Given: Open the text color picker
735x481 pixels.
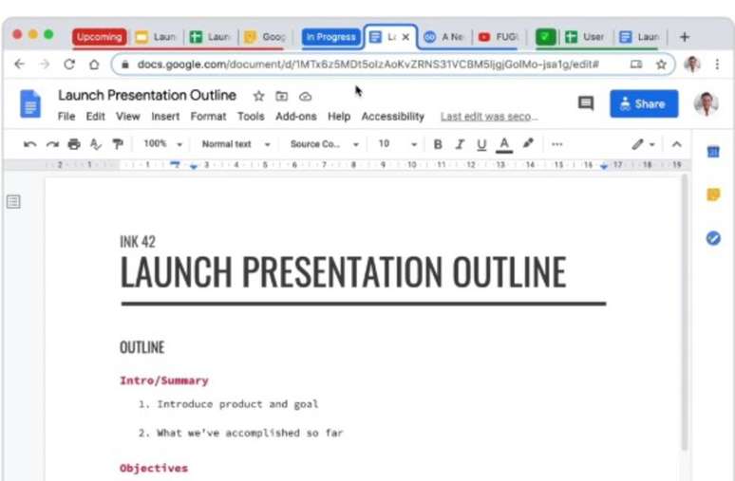Looking at the screenshot, I should click(504, 144).
